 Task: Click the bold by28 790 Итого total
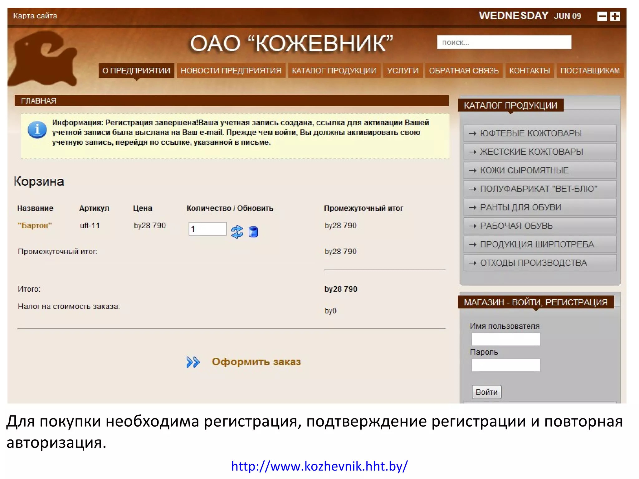(x=341, y=289)
